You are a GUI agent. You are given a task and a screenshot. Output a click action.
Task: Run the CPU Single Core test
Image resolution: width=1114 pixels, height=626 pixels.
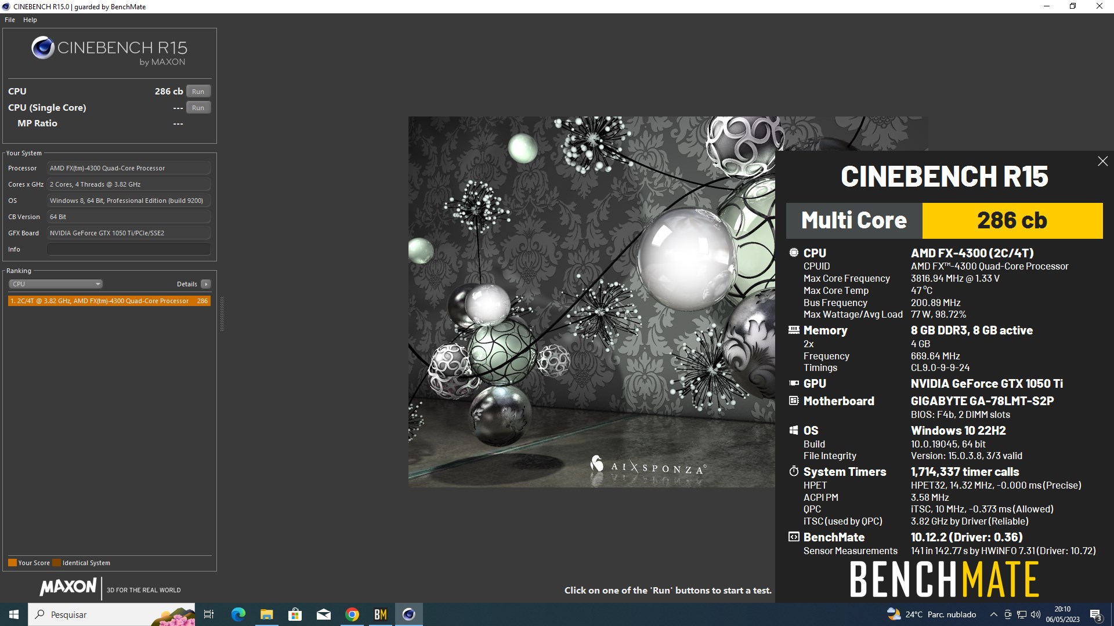tap(198, 108)
